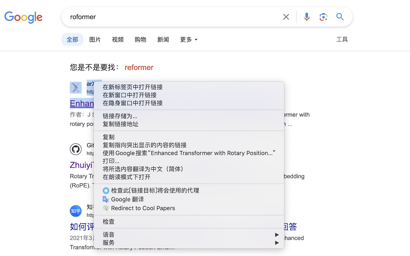This screenshot has width=410, height=256.
Task: Open the 工具 search tools button
Action: (342, 40)
